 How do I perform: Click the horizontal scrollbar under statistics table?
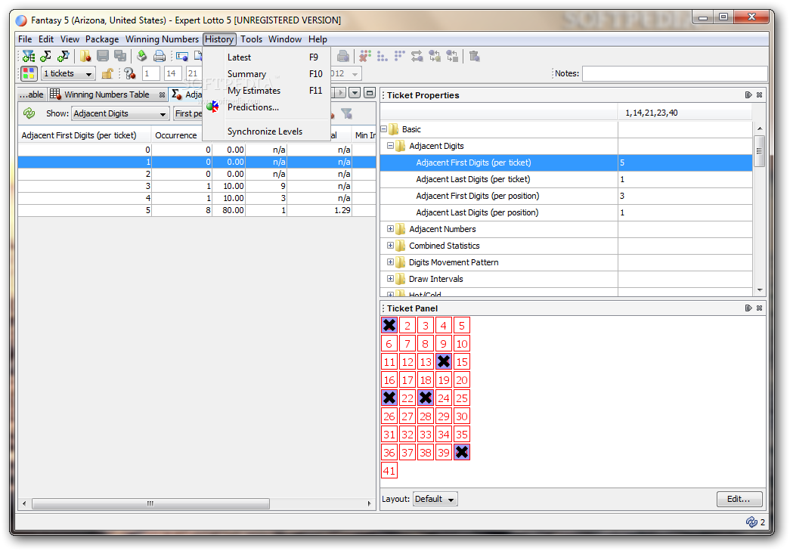click(150, 503)
